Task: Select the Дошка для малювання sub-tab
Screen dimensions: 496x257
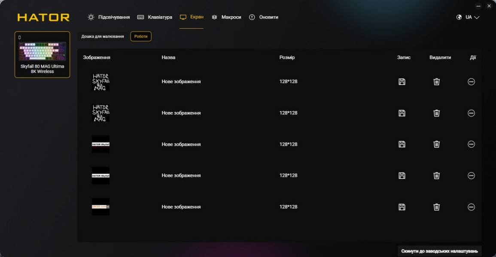Action: pyautogui.click(x=103, y=36)
